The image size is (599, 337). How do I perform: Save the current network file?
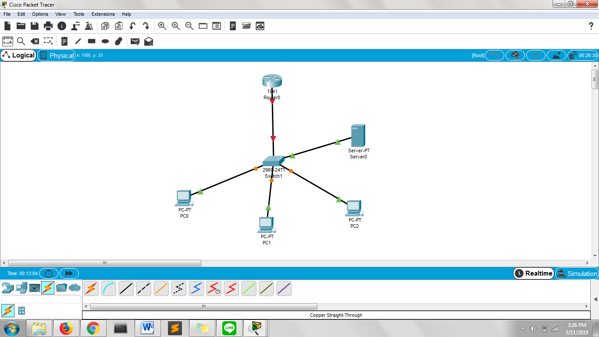[35, 26]
